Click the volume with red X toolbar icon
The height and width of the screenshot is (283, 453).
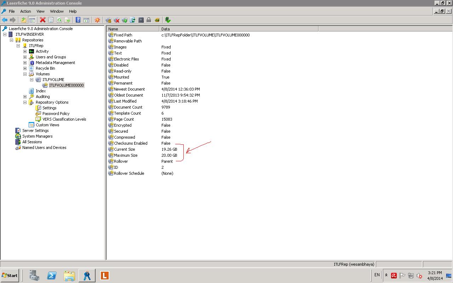coord(116,20)
